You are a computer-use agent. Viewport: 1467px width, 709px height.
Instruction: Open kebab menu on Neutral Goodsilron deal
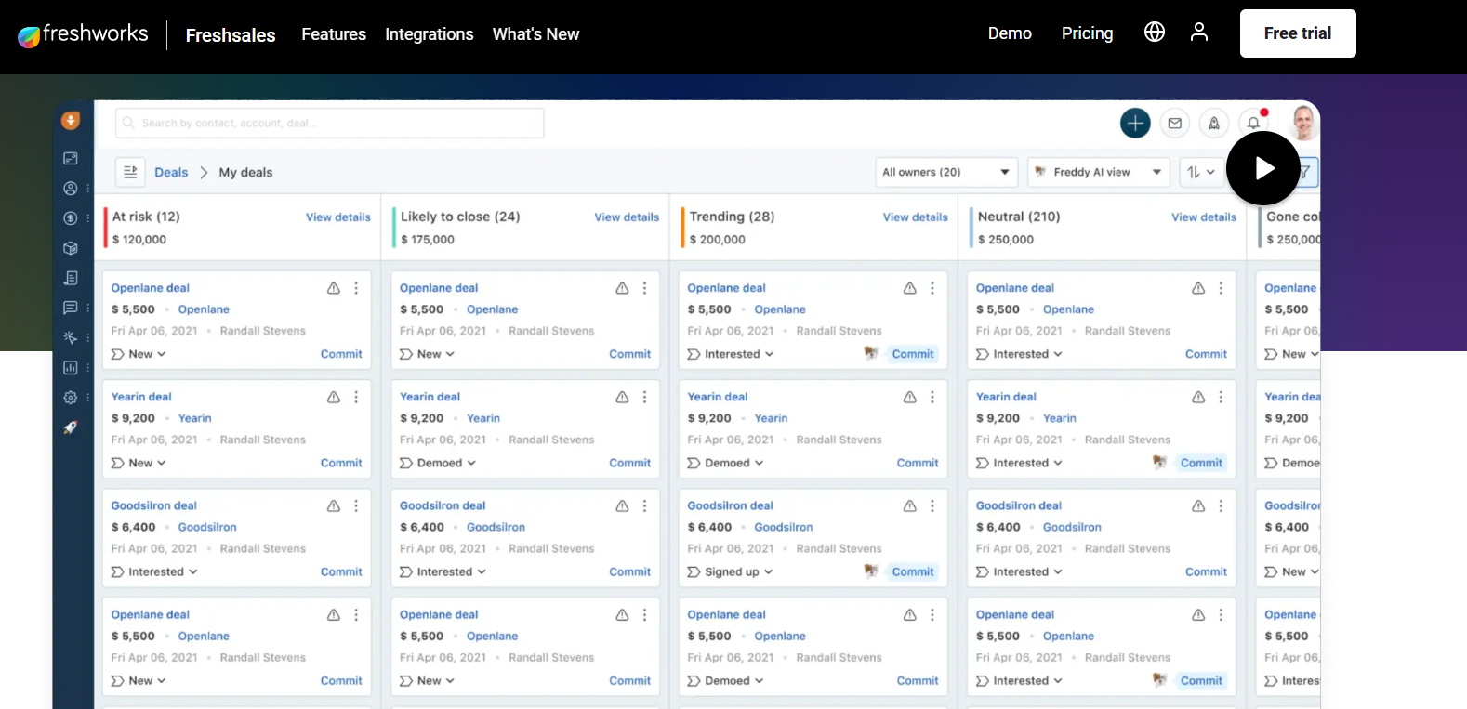tap(1221, 505)
